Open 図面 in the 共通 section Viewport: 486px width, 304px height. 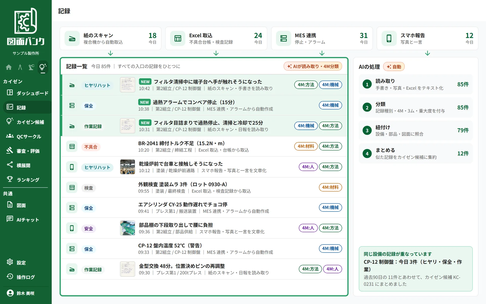(x=27, y=205)
